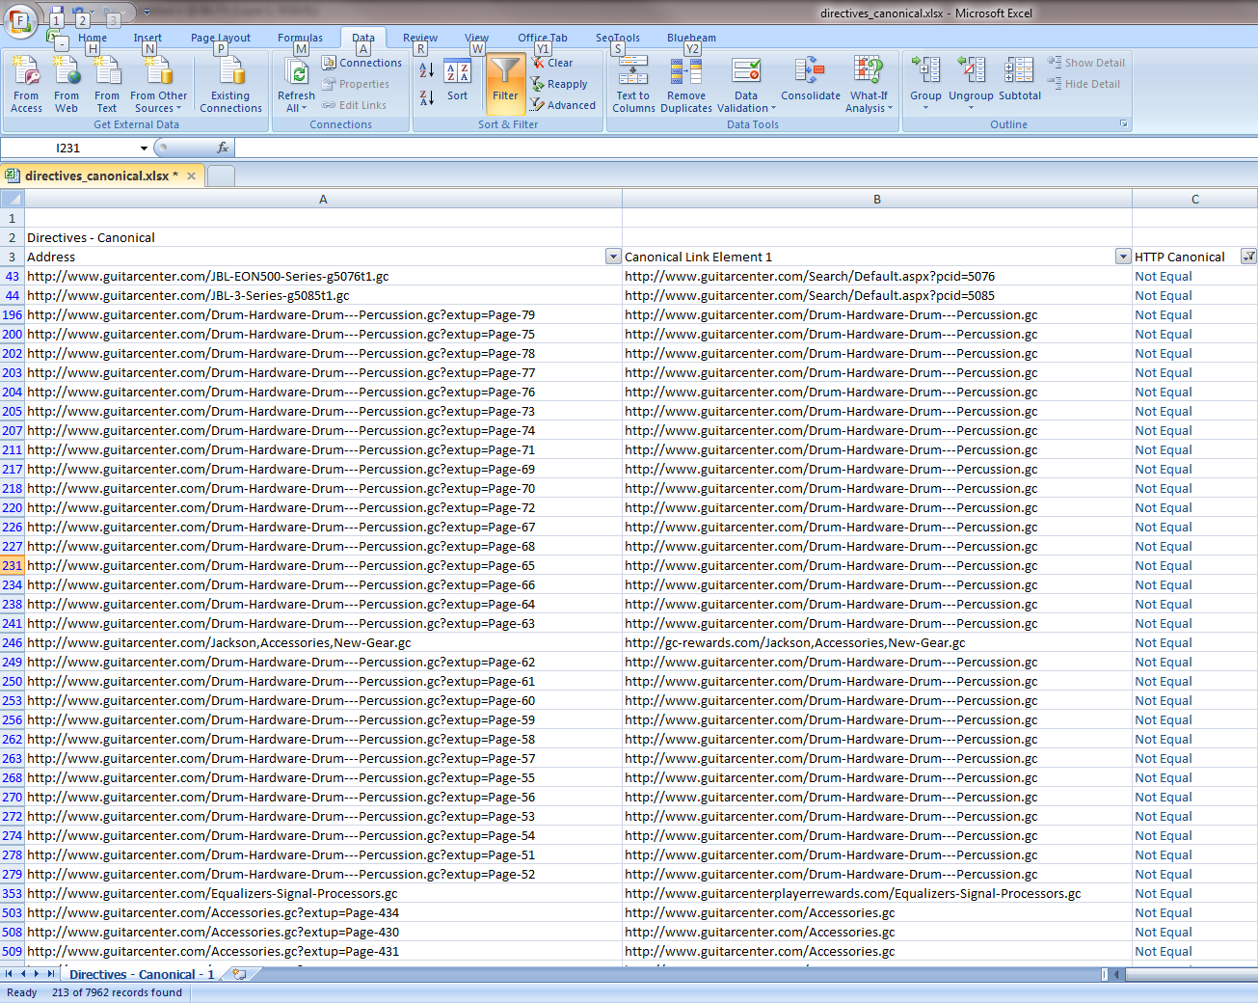Select column B header

(877, 199)
